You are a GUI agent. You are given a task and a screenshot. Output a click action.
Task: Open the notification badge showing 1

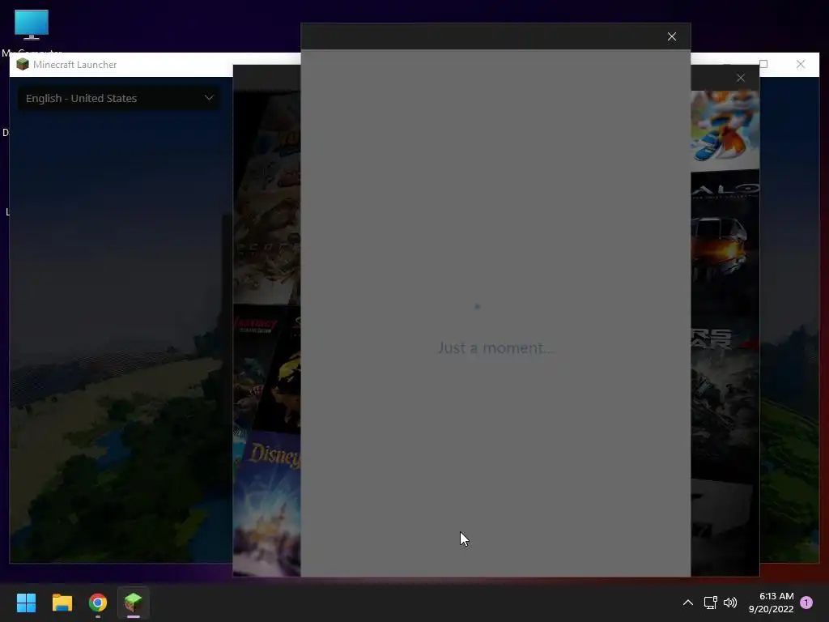[x=806, y=603]
